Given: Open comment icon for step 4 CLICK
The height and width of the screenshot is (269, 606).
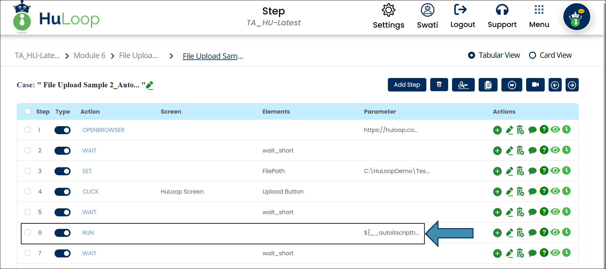Looking at the screenshot, I should click(532, 192).
